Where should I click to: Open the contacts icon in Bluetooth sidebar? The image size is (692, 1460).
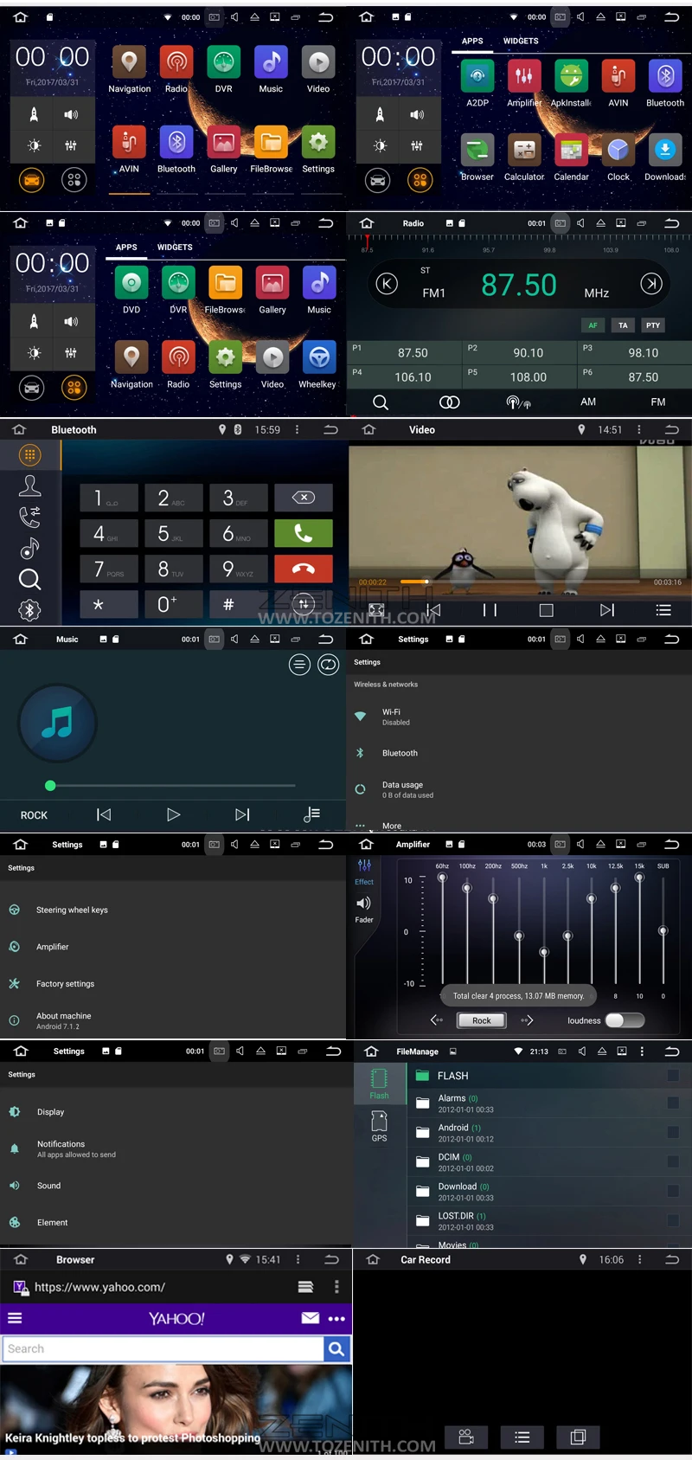(x=29, y=486)
